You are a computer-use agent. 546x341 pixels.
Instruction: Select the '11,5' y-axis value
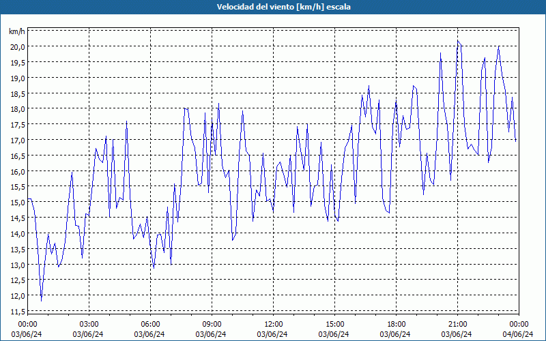pos(18,312)
